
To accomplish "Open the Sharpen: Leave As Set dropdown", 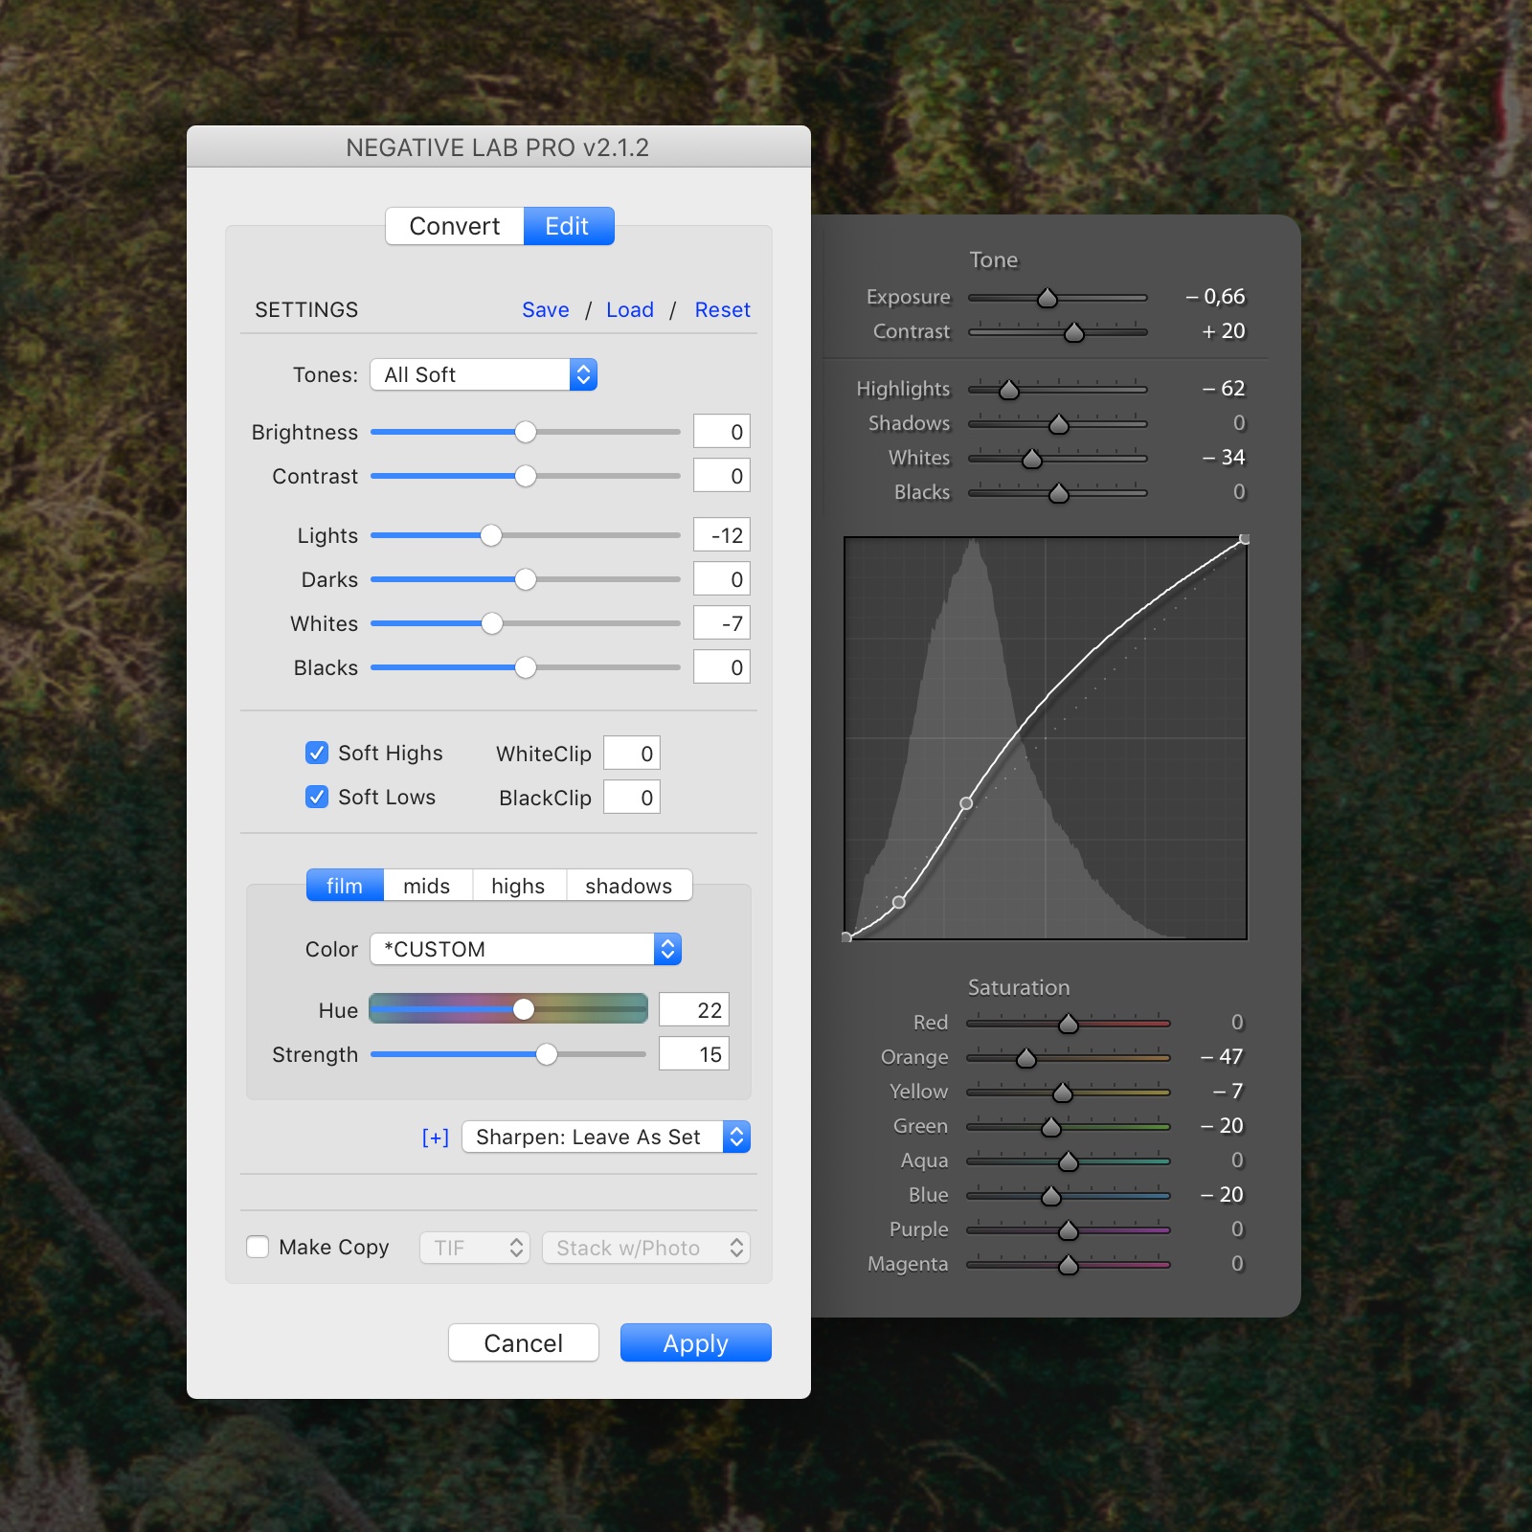I will tap(606, 1137).
